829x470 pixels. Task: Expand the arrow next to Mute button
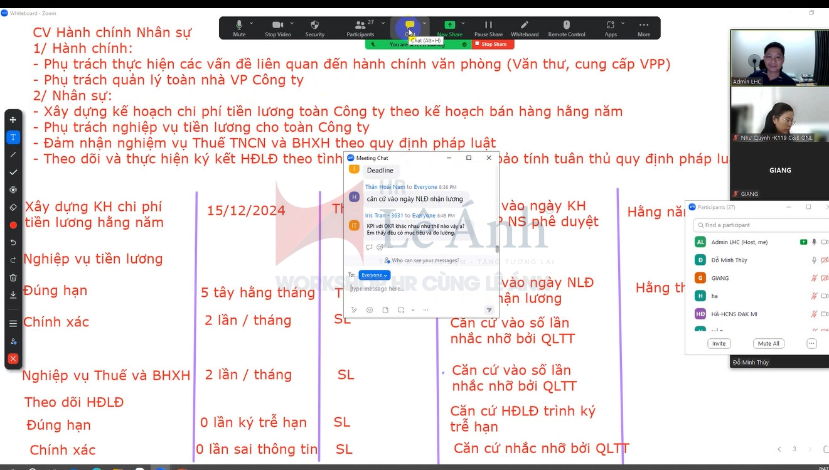click(252, 23)
